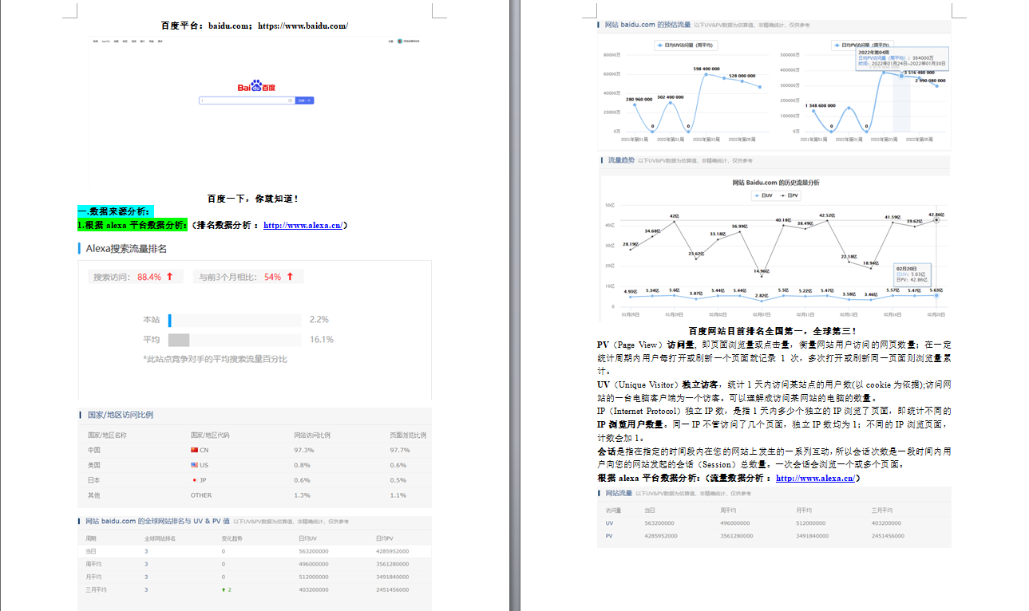
Task: Click the 日本 row label
Action: [x=94, y=480]
